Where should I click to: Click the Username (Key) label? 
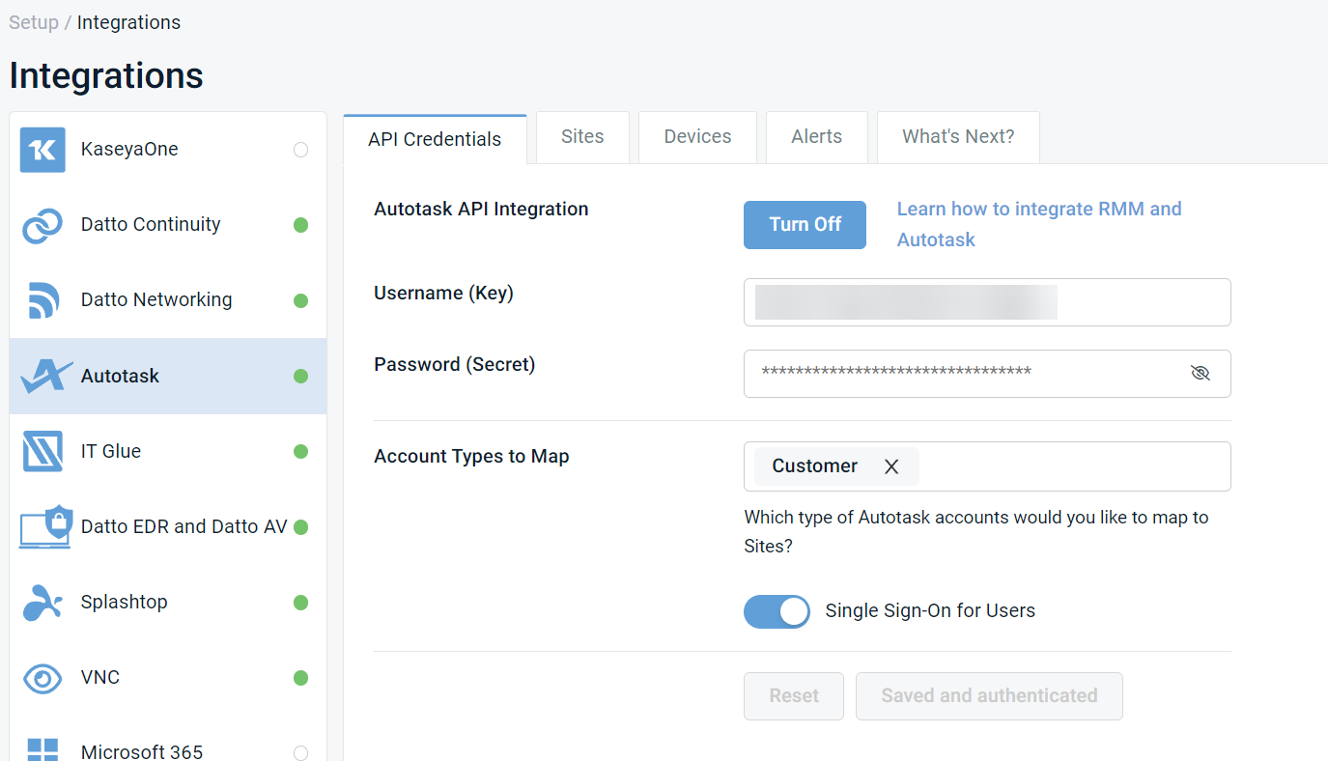click(x=443, y=294)
